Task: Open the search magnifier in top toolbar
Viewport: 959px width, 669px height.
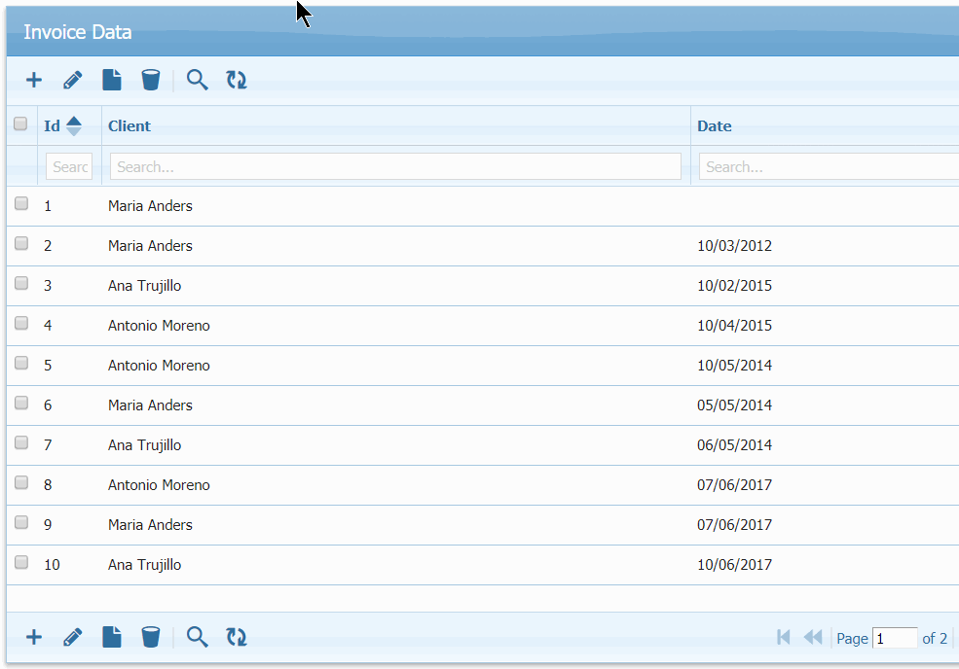Action: coord(198,80)
